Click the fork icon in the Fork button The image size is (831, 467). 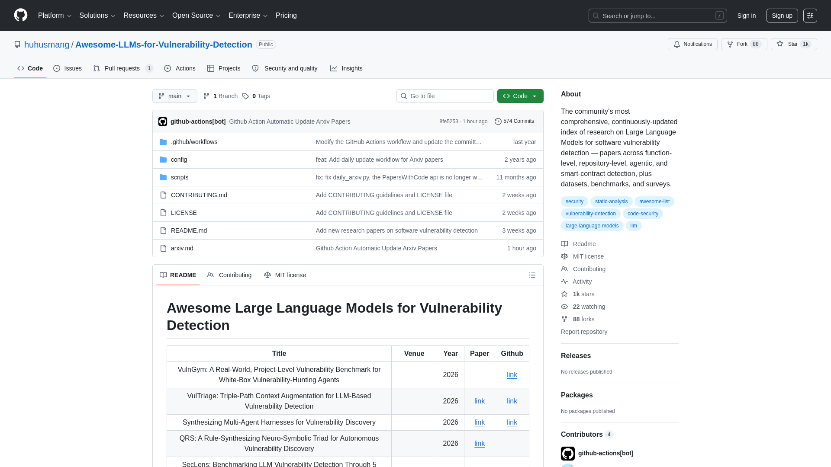(730, 45)
